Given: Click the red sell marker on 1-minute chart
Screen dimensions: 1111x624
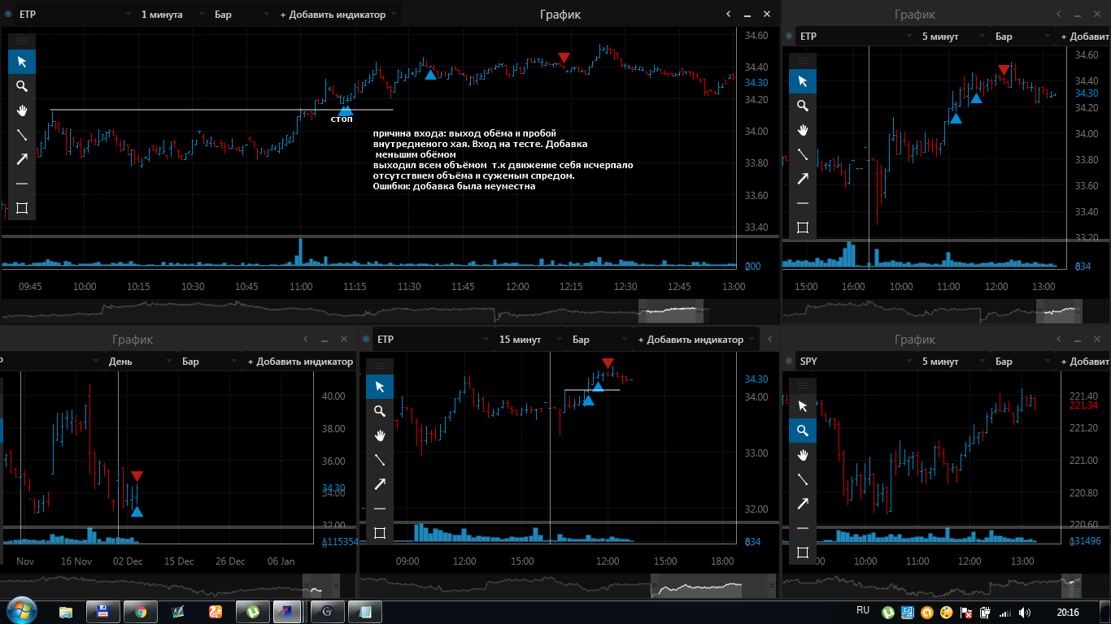Looking at the screenshot, I should tap(564, 58).
